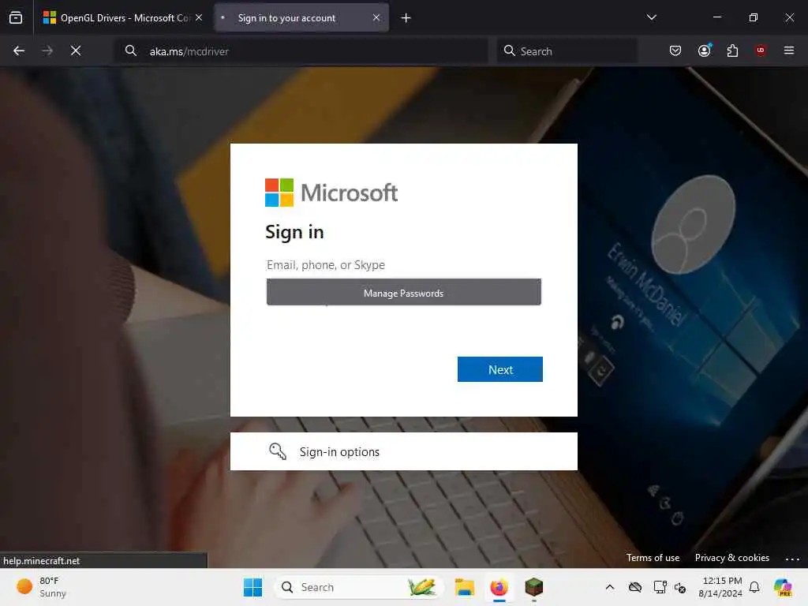Show hidden system tray icons

(610, 587)
